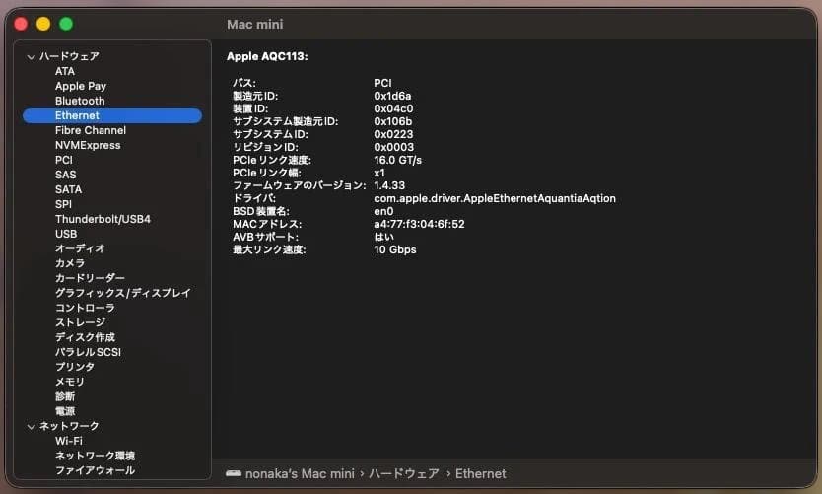
Task: Show メモリ details
Action: [70, 382]
